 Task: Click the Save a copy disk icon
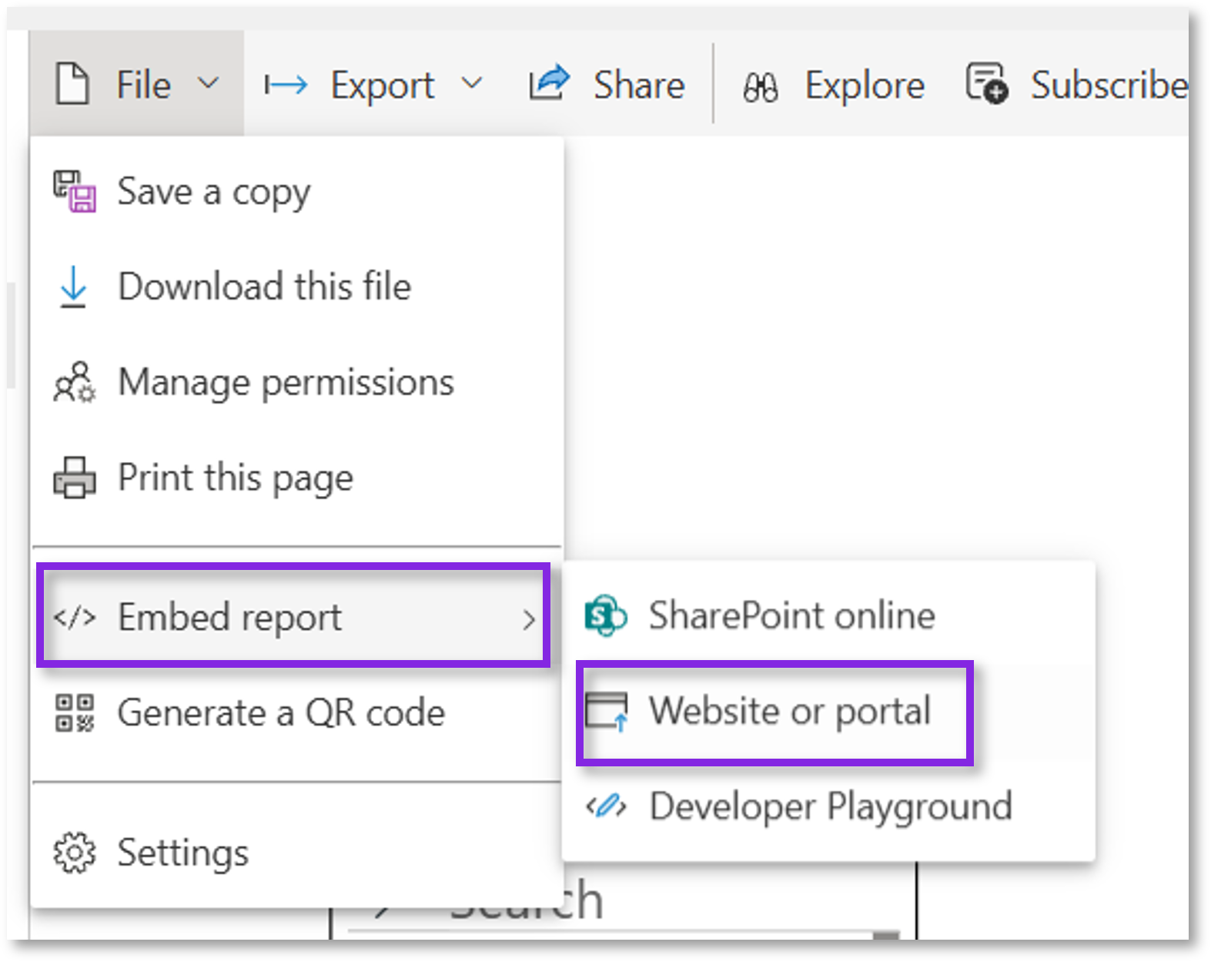pos(75,192)
